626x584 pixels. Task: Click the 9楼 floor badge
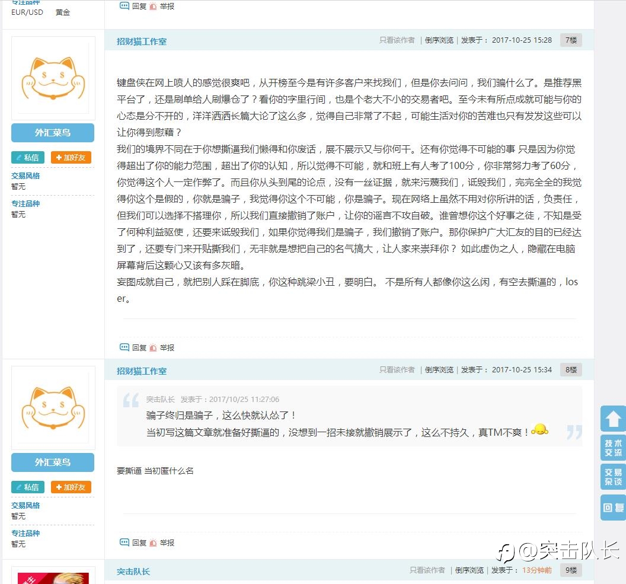coord(571,570)
